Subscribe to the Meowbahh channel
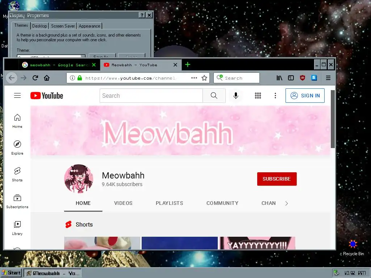 (x=277, y=179)
